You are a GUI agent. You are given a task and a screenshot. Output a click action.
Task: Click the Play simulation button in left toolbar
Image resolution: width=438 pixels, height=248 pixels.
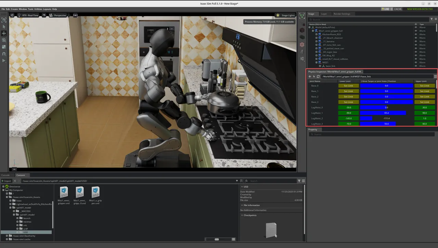click(x=4, y=61)
